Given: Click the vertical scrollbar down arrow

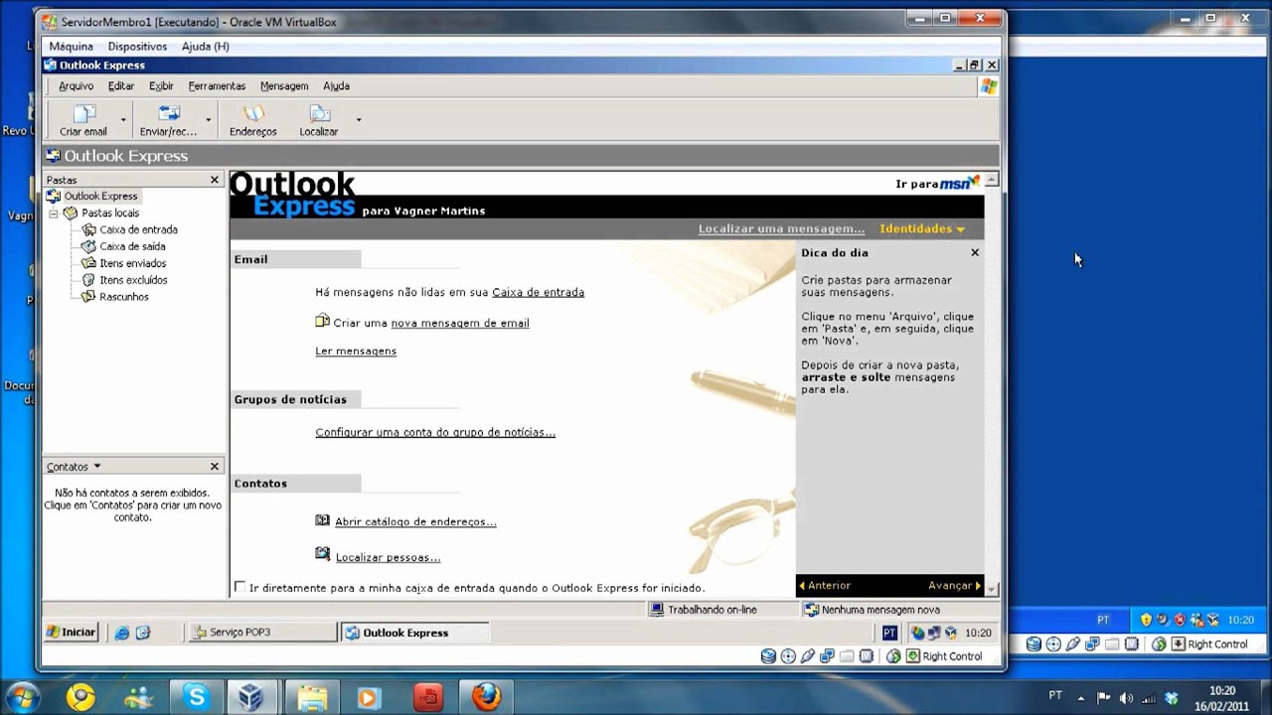Looking at the screenshot, I should tap(992, 589).
